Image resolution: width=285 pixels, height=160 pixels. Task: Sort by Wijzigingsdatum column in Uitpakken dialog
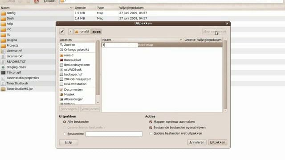pos(209,40)
